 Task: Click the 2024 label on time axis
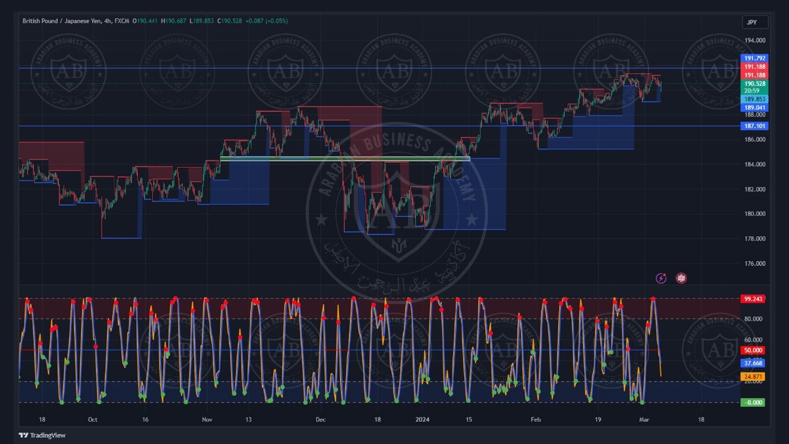(422, 419)
